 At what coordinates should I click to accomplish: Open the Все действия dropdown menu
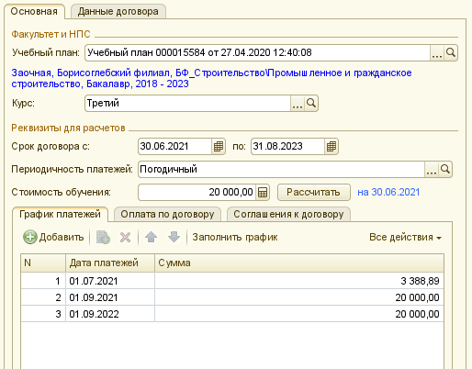pos(405,237)
